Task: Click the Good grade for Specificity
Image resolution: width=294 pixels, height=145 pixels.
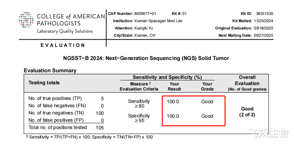Action: 207,116
